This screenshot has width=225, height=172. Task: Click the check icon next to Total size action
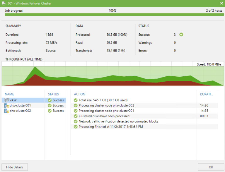[x=76, y=100]
